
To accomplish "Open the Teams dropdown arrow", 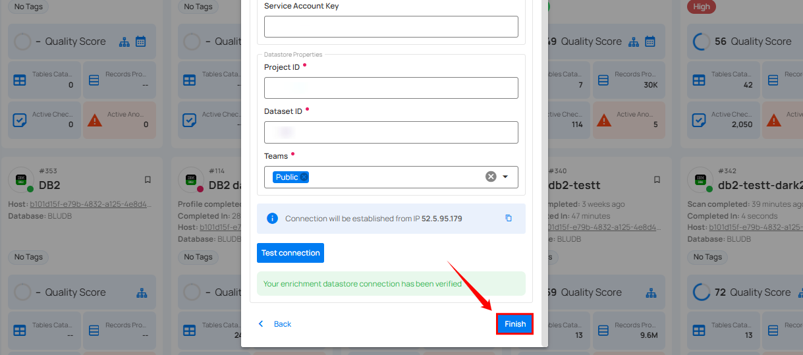I will [x=505, y=177].
